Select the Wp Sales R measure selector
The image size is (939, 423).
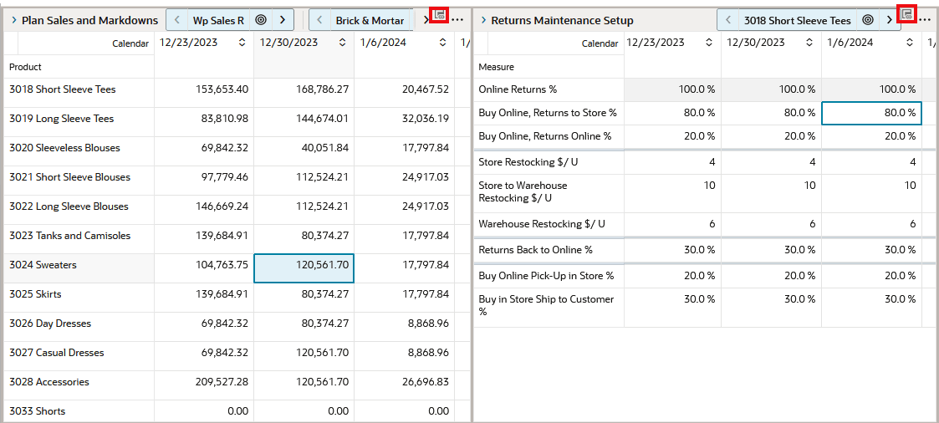(x=218, y=20)
